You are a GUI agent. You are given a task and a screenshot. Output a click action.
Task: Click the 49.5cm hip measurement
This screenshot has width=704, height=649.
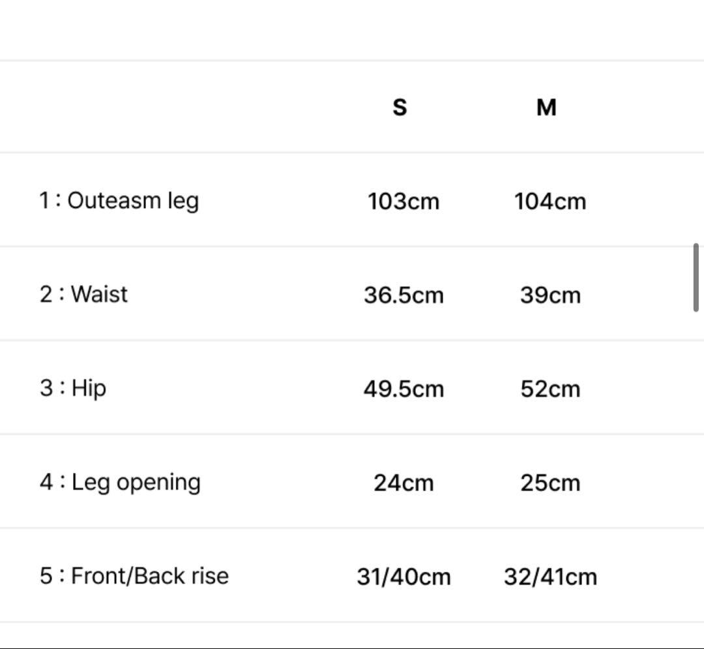pos(403,389)
